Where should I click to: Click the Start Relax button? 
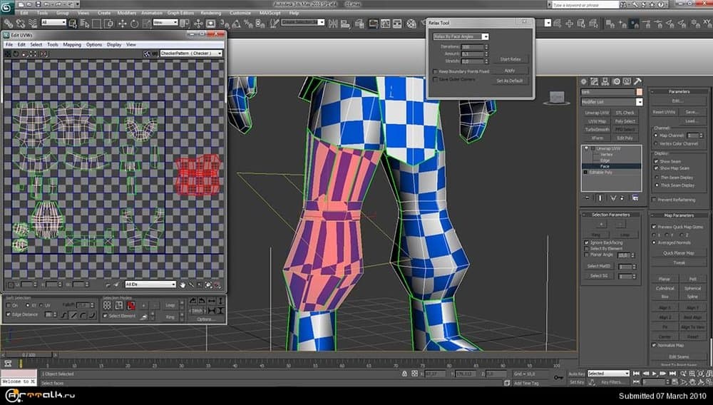point(511,59)
